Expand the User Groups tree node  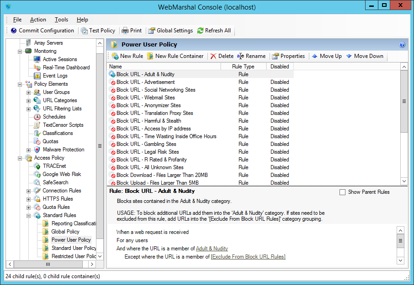tap(28, 92)
